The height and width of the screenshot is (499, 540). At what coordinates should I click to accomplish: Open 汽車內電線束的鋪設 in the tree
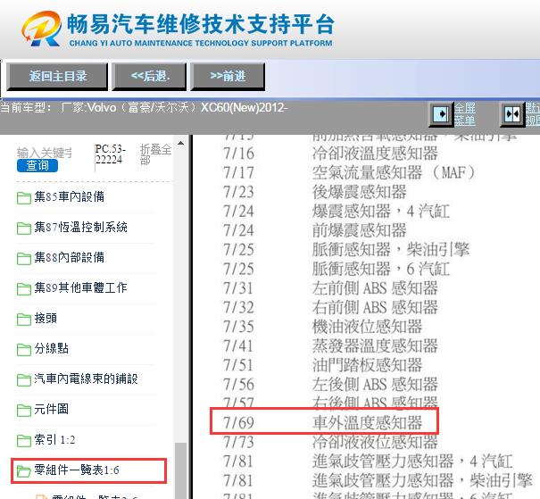[86, 378]
